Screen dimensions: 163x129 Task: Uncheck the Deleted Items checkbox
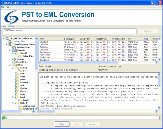[x=13, y=47]
